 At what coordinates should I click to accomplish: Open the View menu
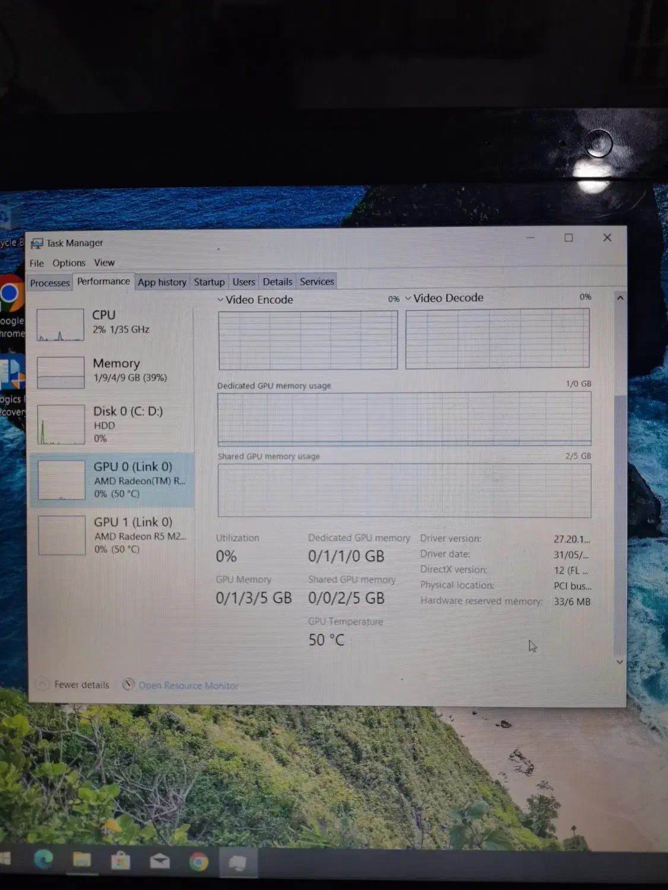tap(104, 262)
